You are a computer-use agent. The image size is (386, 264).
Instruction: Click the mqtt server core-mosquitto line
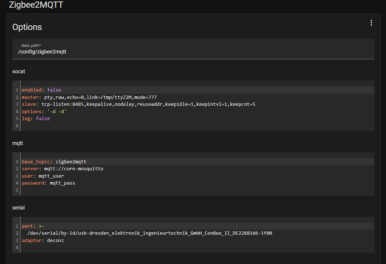pyautogui.click(x=62, y=168)
